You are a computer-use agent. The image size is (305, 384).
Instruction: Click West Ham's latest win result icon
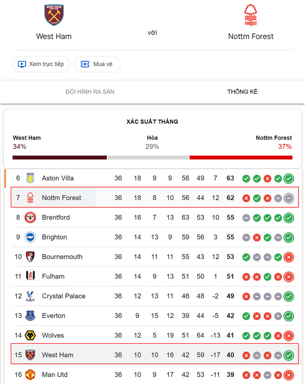289,355
